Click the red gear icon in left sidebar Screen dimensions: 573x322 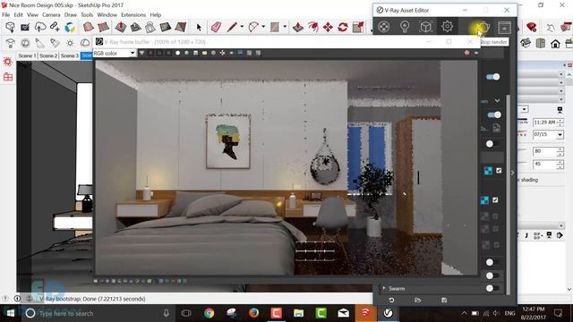click(x=8, y=62)
